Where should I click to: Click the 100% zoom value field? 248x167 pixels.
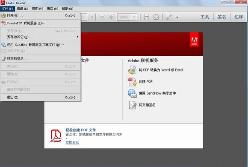click(124, 17)
